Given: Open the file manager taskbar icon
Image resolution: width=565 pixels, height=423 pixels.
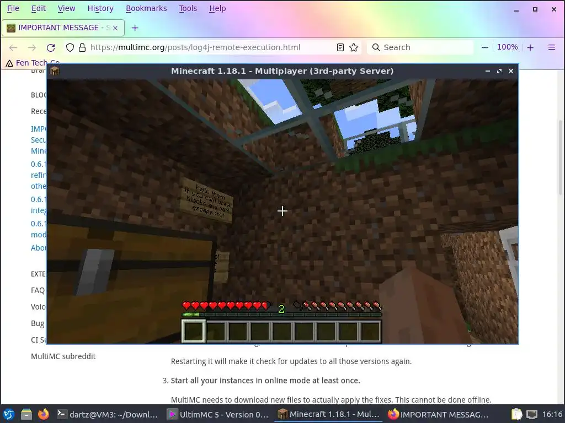Looking at the screenshot, I should click(x=26, y=414).
